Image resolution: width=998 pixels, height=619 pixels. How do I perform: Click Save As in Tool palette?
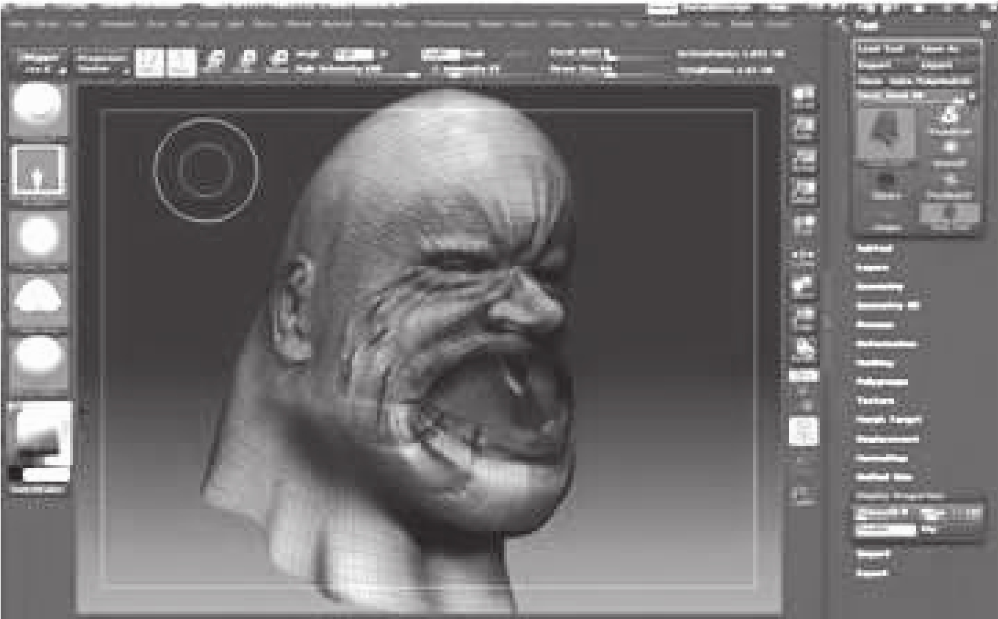(x=942, y=49)
